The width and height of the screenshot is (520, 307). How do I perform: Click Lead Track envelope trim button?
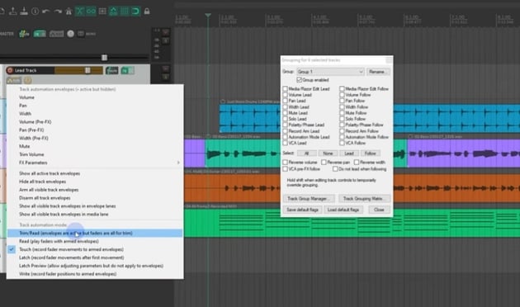pyautogui.click(x=13, y=80)
